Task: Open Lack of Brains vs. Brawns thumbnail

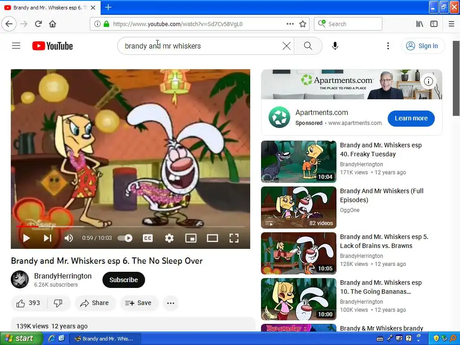Action: pyautogui.click(x=299, y=253)
